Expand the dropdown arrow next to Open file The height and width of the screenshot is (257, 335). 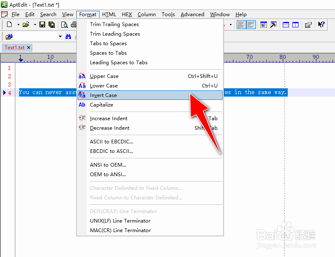35,24
